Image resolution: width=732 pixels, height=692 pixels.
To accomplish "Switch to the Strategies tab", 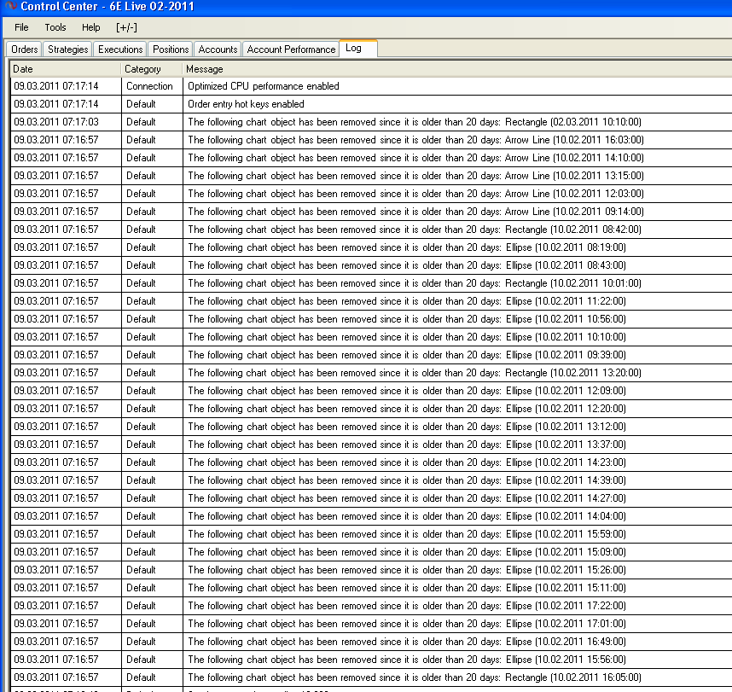I will click(67, 49).
